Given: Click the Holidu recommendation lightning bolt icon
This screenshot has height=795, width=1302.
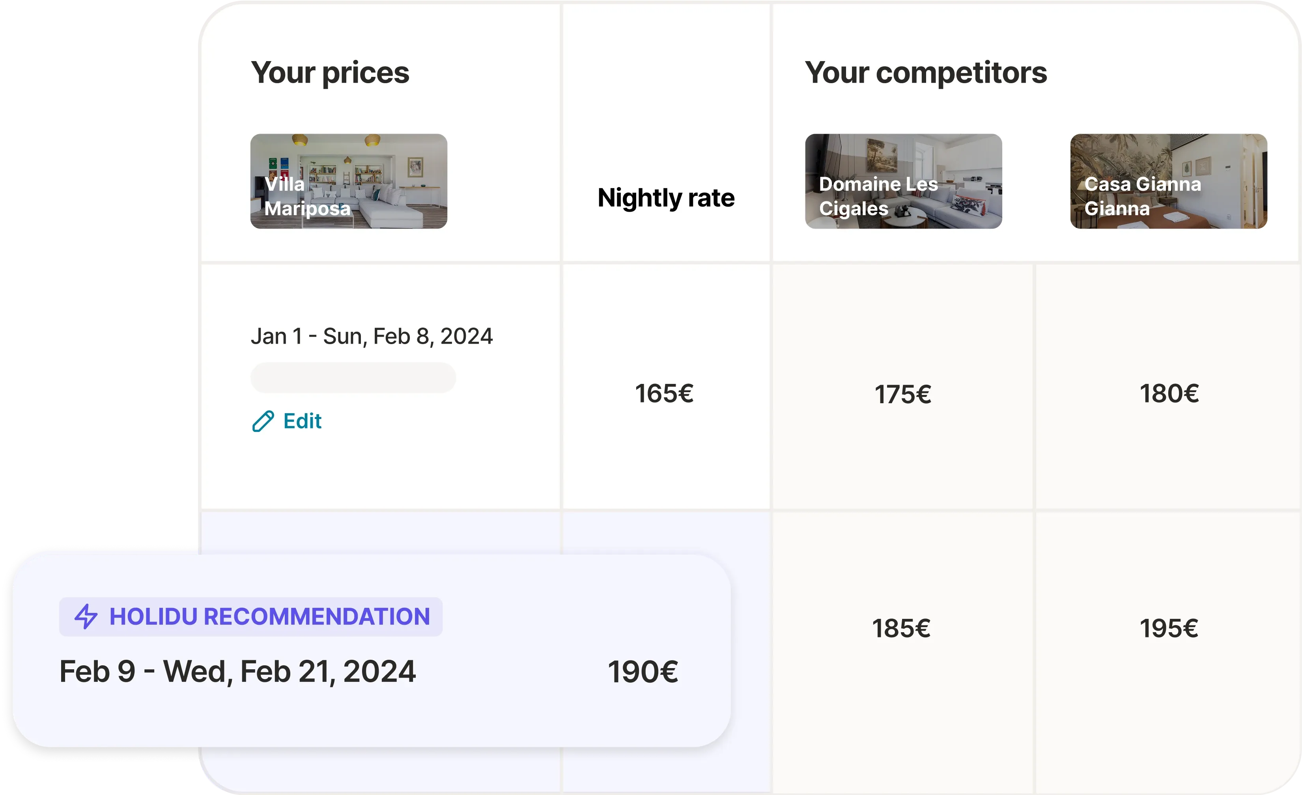Looking at the screenshot, I should (x=86, y=616).
